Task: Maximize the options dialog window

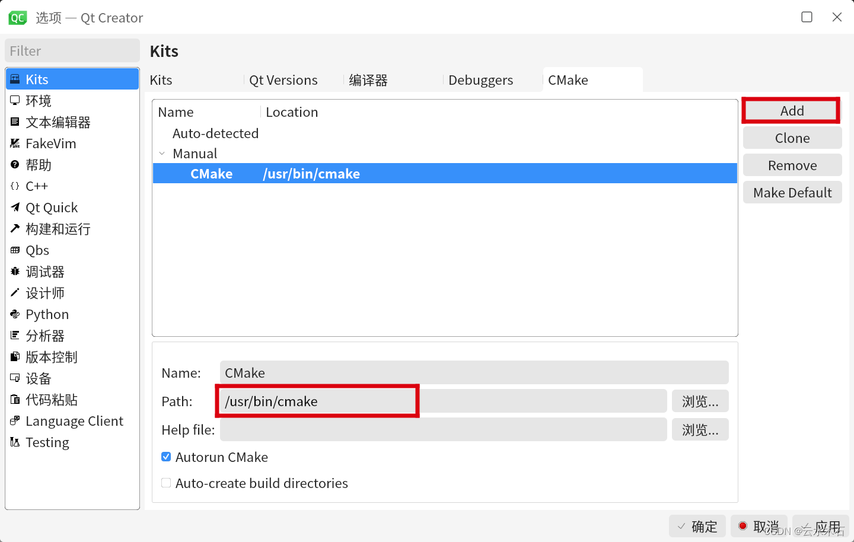Action: point(807,17)
